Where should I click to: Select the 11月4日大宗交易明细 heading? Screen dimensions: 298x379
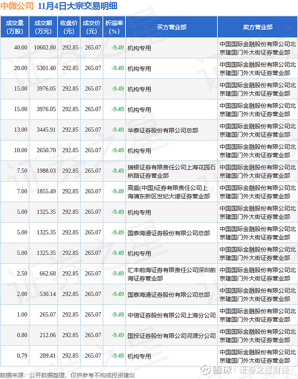pyautogui.click(x=77, y=6)
